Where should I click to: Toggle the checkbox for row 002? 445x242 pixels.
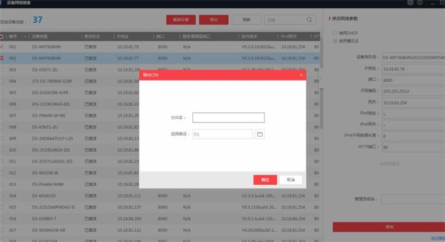(2, 58)
